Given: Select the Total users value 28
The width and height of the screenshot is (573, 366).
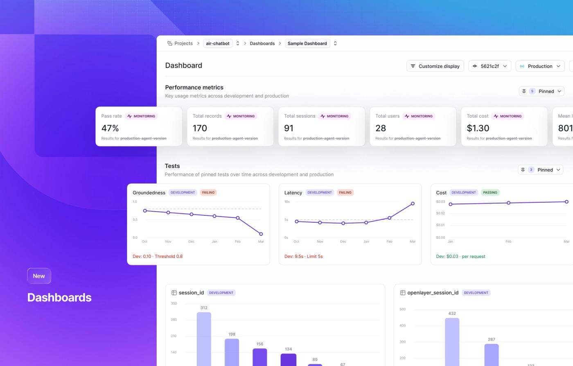Looking at the screenshot, I should click(381, 128).
